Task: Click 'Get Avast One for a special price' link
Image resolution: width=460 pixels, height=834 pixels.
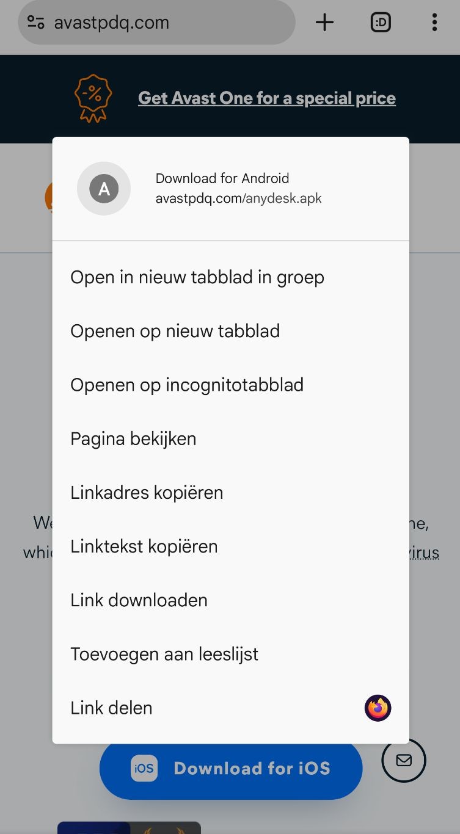Action: [x=267, y=98]
